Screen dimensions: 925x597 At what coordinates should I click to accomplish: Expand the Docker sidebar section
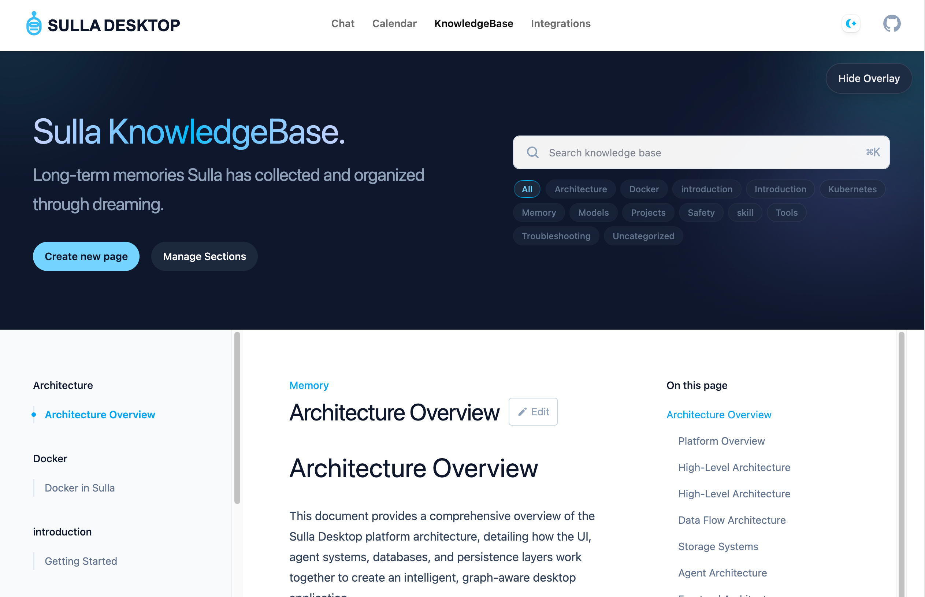pyautogui.click(x=50, y=458)
